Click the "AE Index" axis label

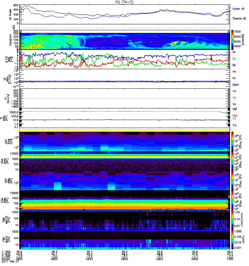(x=11, y=15)
